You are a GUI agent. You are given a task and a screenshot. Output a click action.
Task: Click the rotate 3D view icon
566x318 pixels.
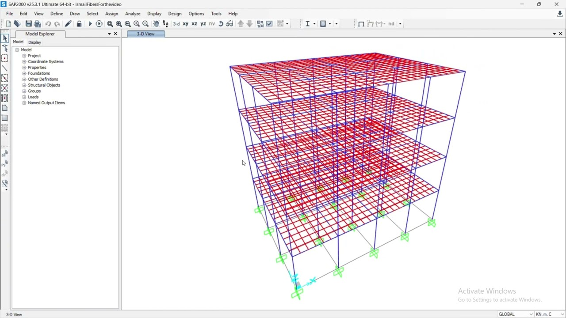click(221, 24)
